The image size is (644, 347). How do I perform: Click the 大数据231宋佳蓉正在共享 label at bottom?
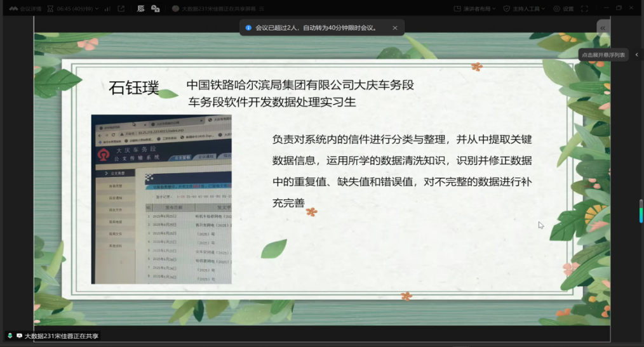[62, 336]
